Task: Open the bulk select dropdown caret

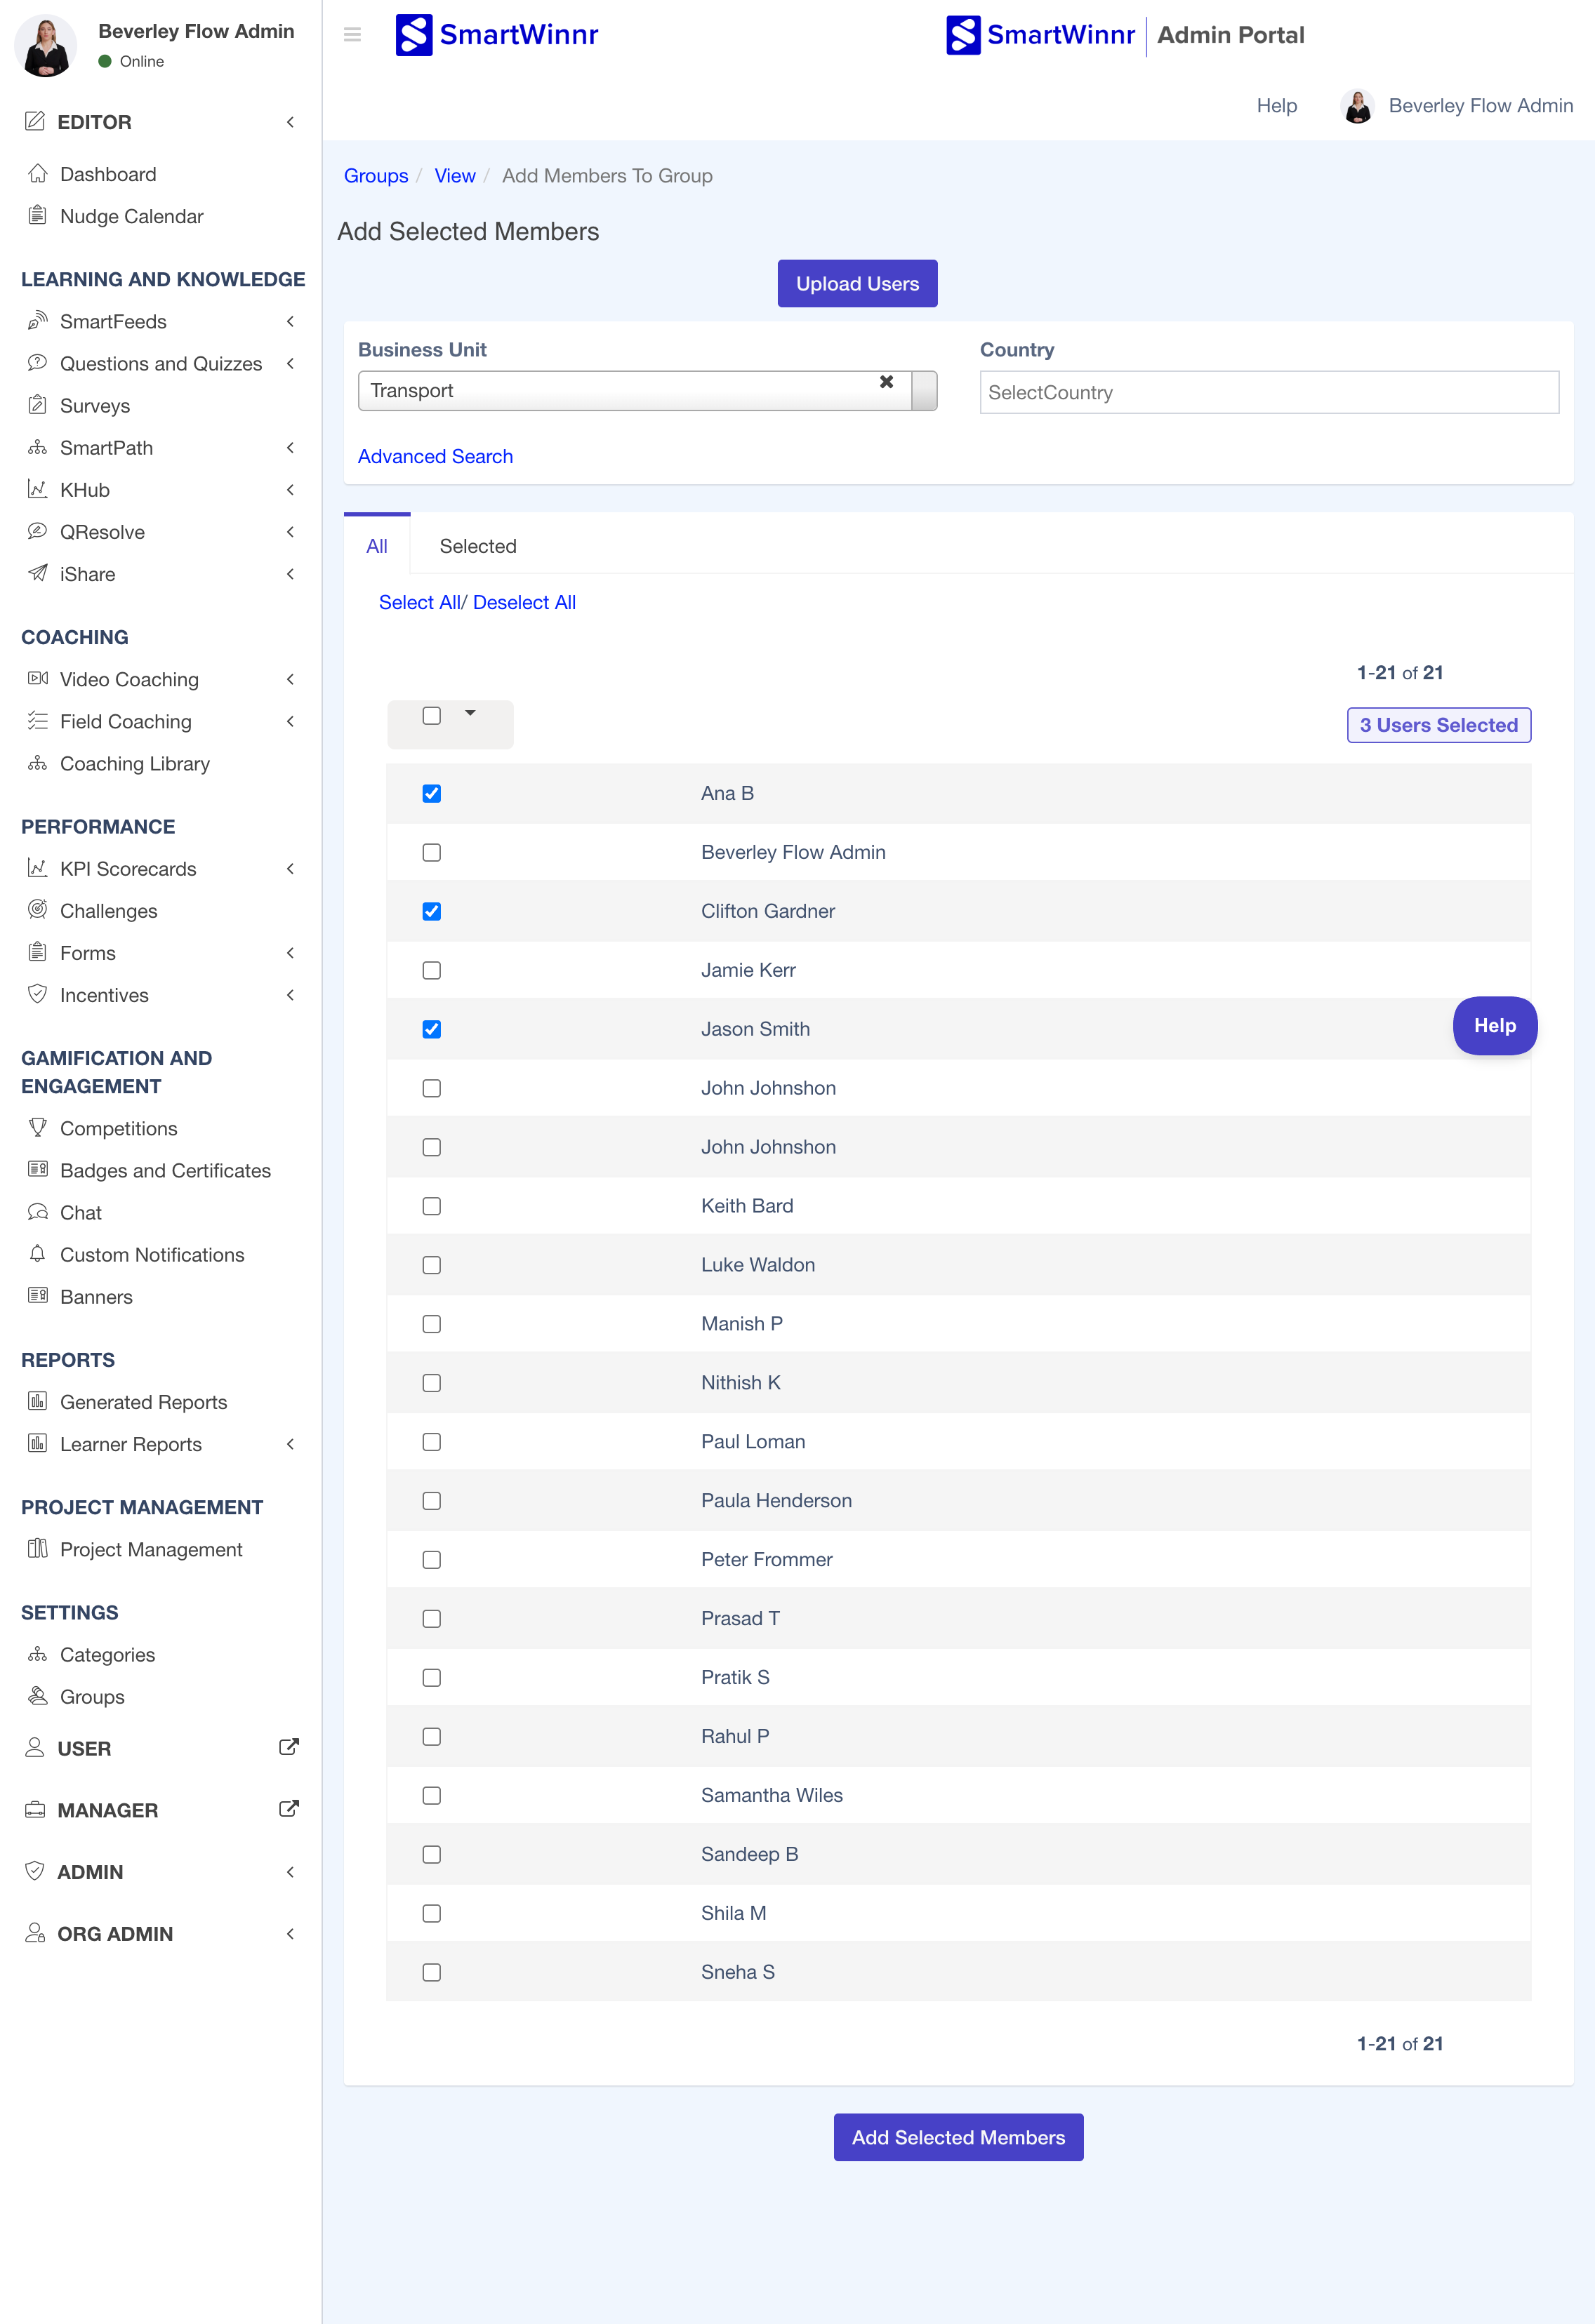Action: coord(469,714)
